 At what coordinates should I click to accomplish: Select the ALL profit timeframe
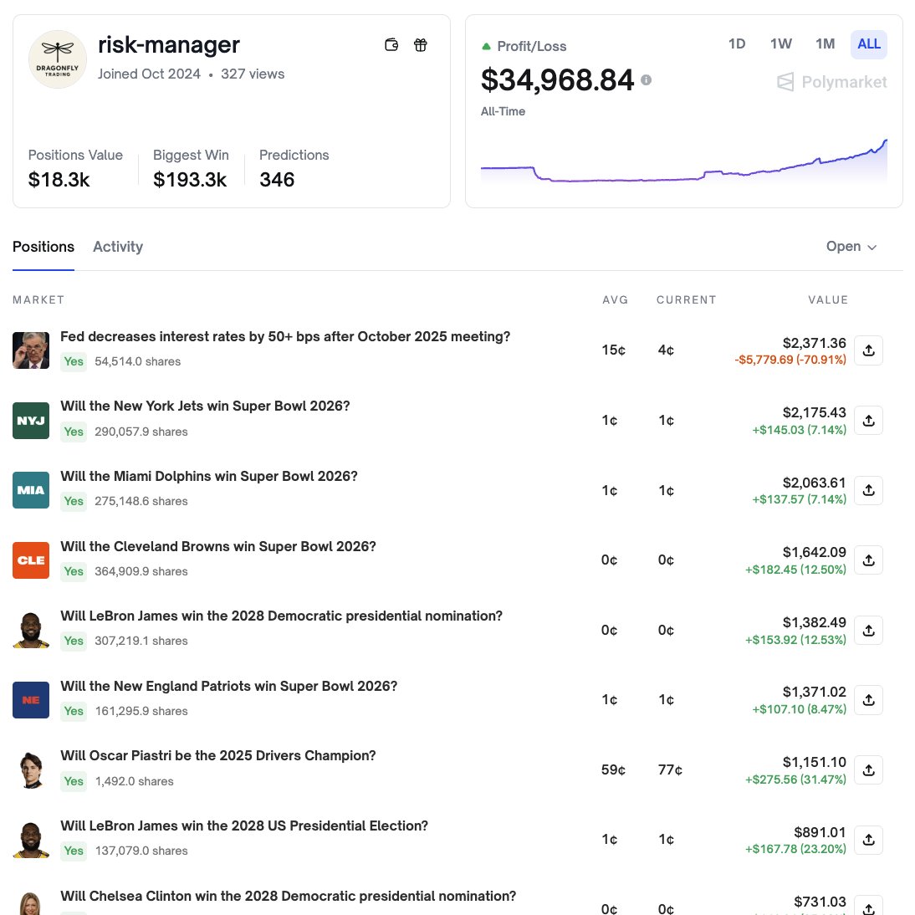(x=869, y=44)
